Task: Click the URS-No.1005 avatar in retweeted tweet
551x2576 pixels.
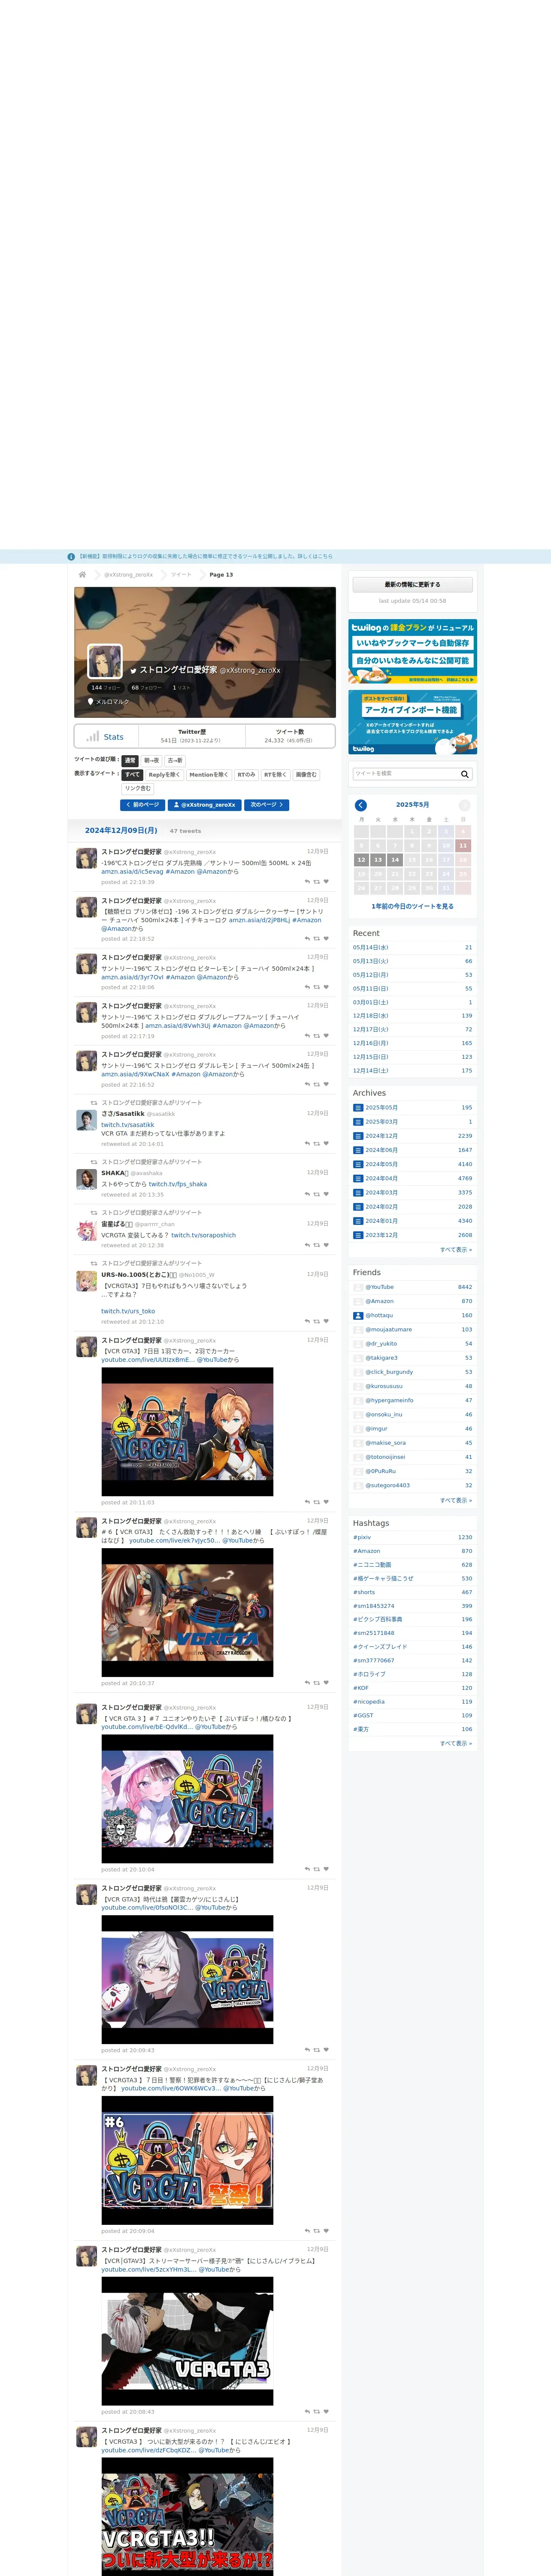Action: coord(87,1282)
